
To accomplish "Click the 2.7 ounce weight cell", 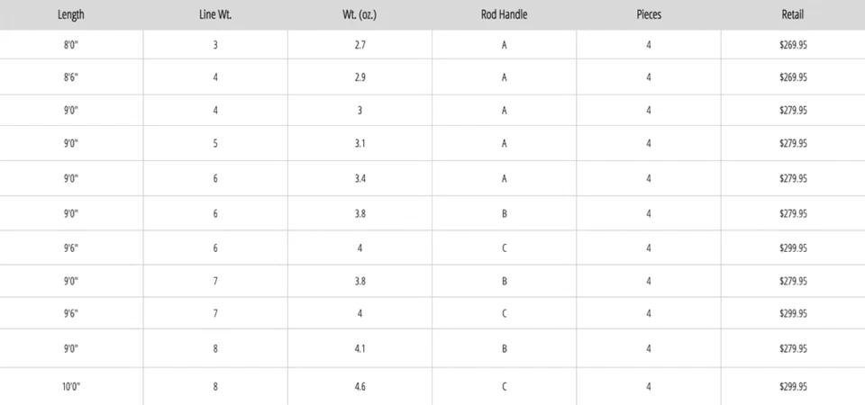I will tap(360, 44).
